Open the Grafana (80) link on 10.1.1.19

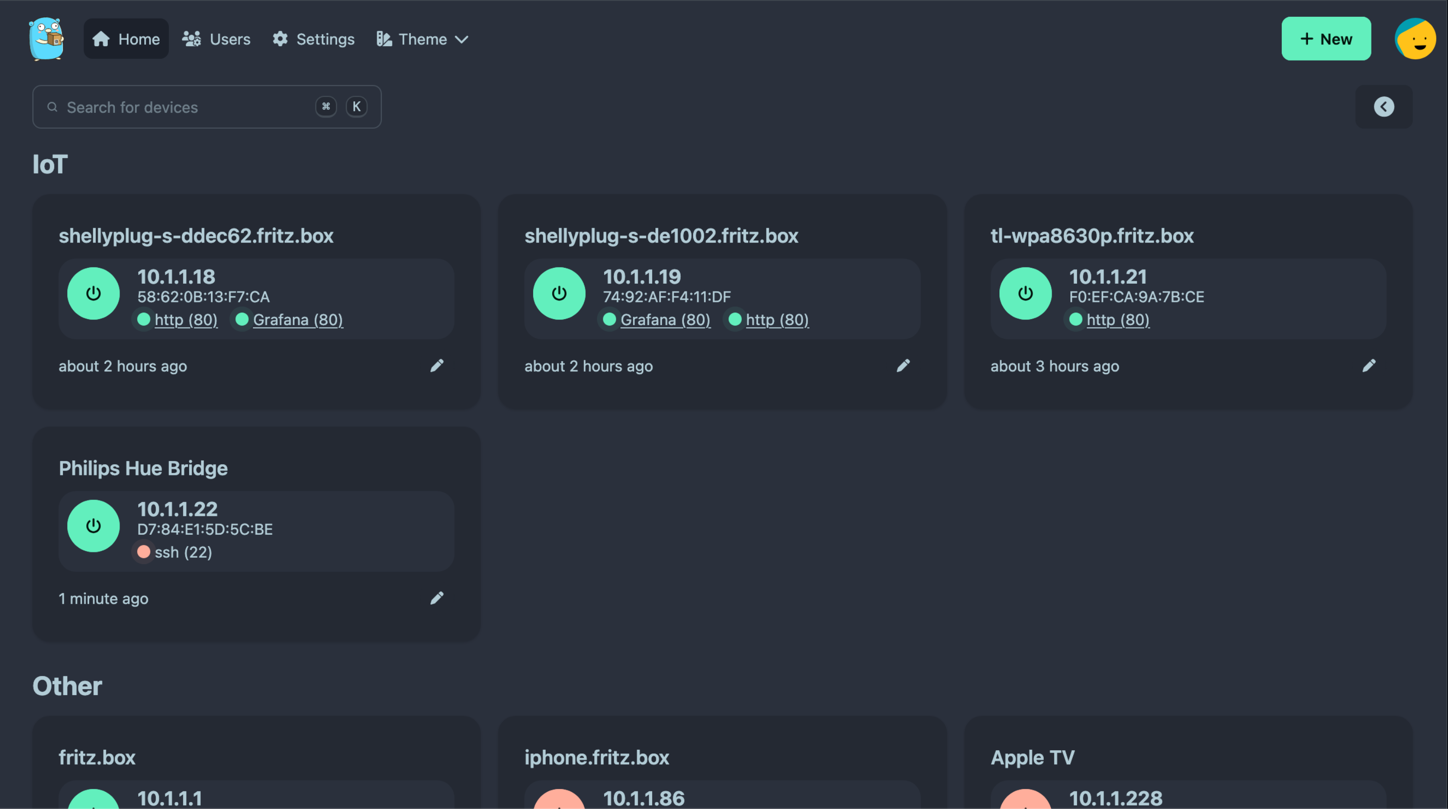coord(665,320)
